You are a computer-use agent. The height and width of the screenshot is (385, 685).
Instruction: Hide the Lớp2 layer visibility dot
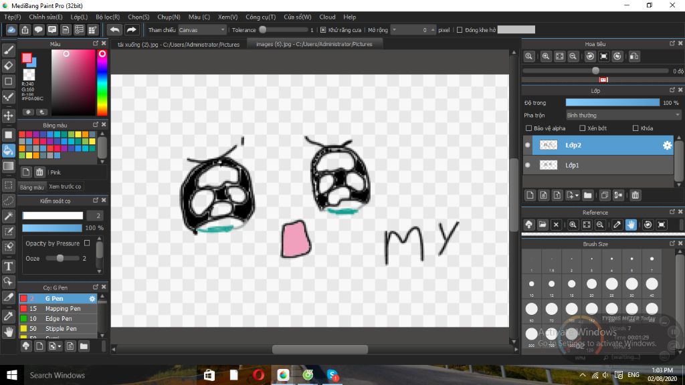[528, 145]
